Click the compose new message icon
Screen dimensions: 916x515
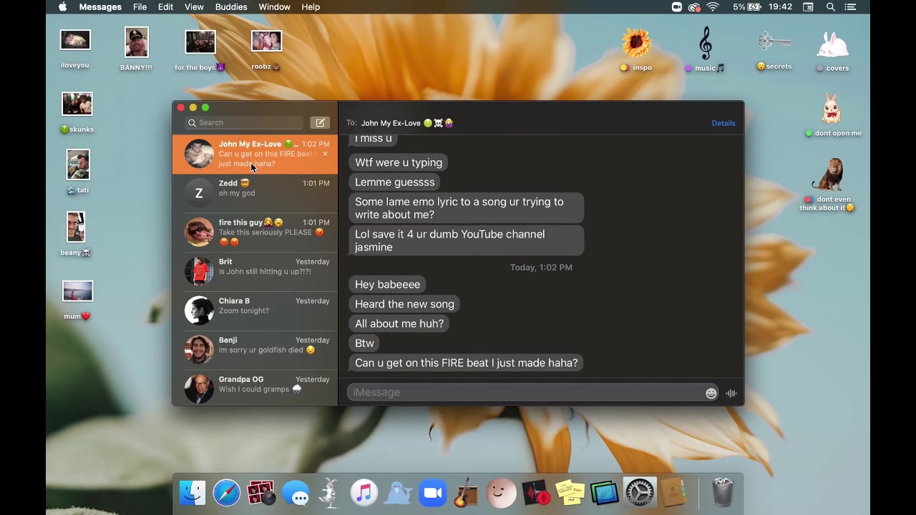(x=320, y=122)
